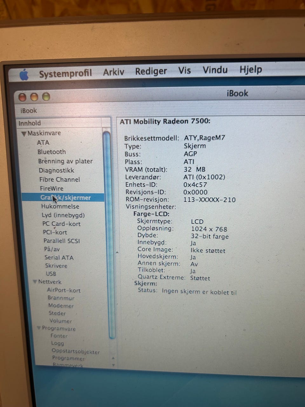Screen dimensions: 305x407
Task: Click the Quartz Extreme value Støttet
Action: pyautogui.click(x=200, y=278)
